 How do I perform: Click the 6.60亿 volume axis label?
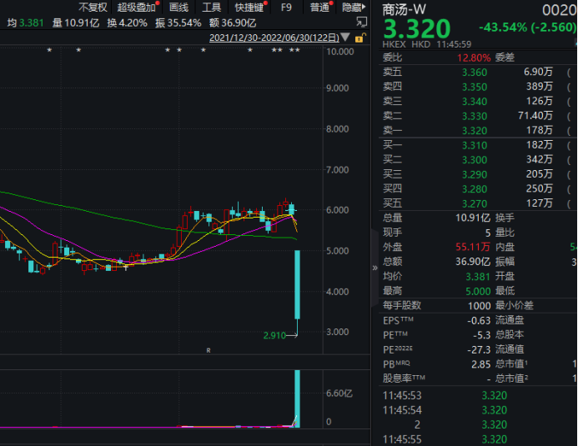[339, 393]
